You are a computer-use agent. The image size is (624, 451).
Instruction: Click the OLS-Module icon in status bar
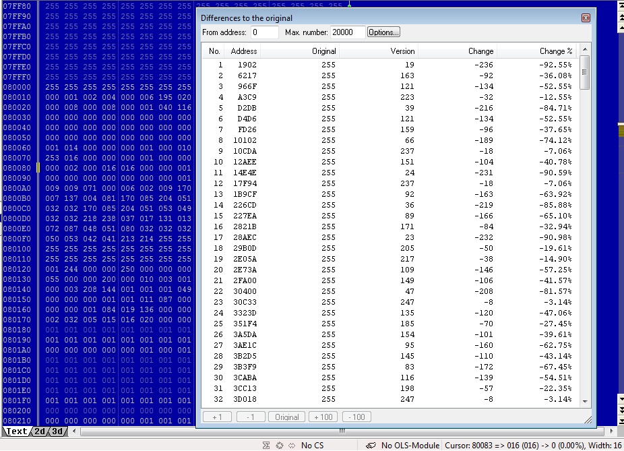coord(371,446)
